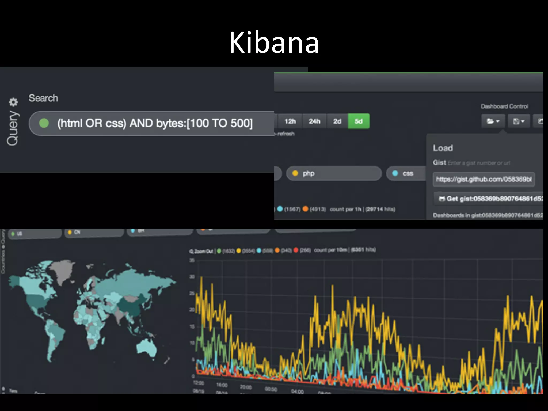Click the Zoom Out magnifier link
Viewport: 548px width, 411px height.
coord(201,251)
